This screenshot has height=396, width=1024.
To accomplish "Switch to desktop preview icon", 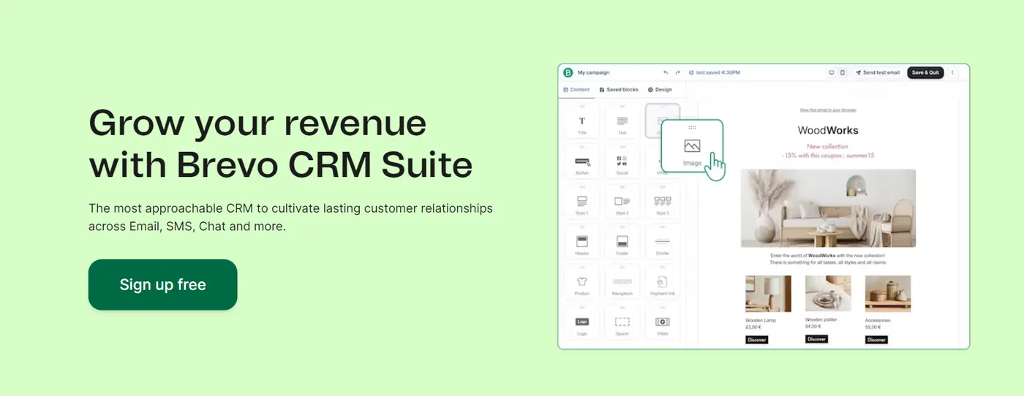I will click(831, 72).
